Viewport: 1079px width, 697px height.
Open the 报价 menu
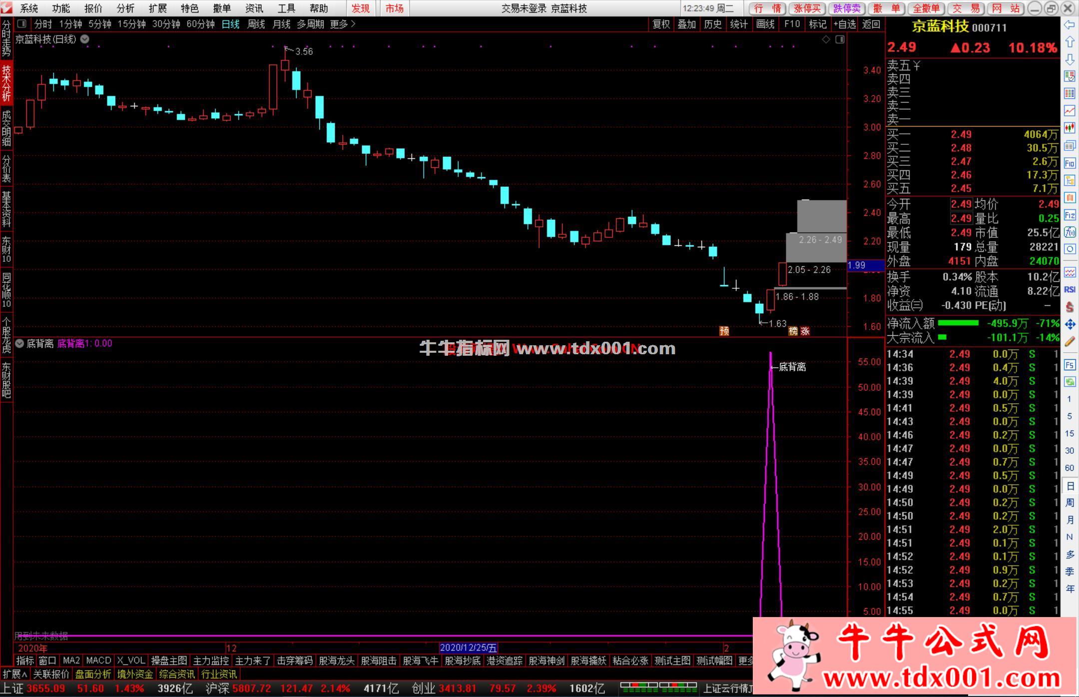pyautogui.click(x=93, y=8)
